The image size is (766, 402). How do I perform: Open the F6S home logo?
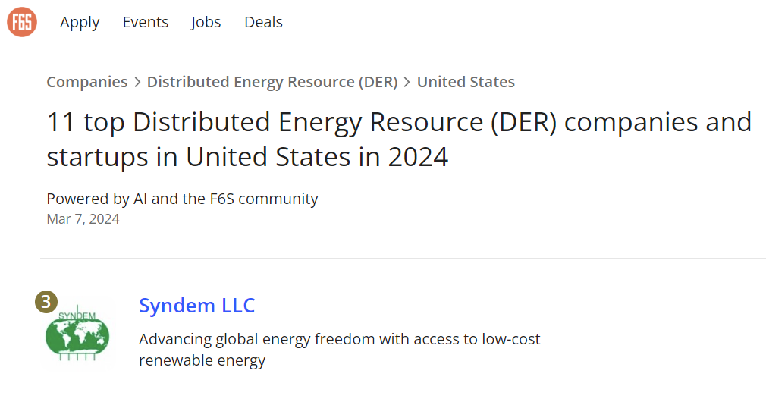pos(22,22)
